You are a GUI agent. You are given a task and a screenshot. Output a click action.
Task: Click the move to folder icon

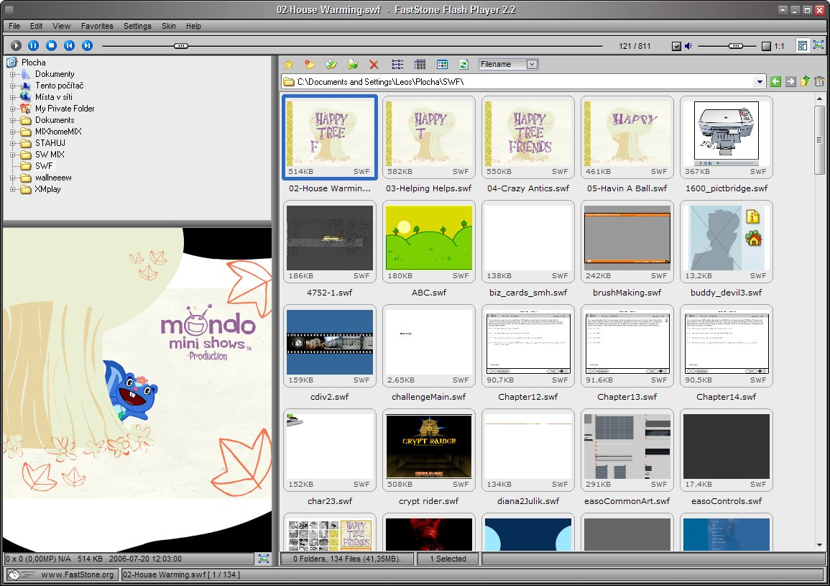(x=353, y=64)
